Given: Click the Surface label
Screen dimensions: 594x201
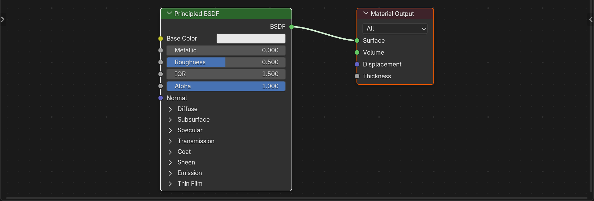Looking at the screenshot, I should coord(374,41).
